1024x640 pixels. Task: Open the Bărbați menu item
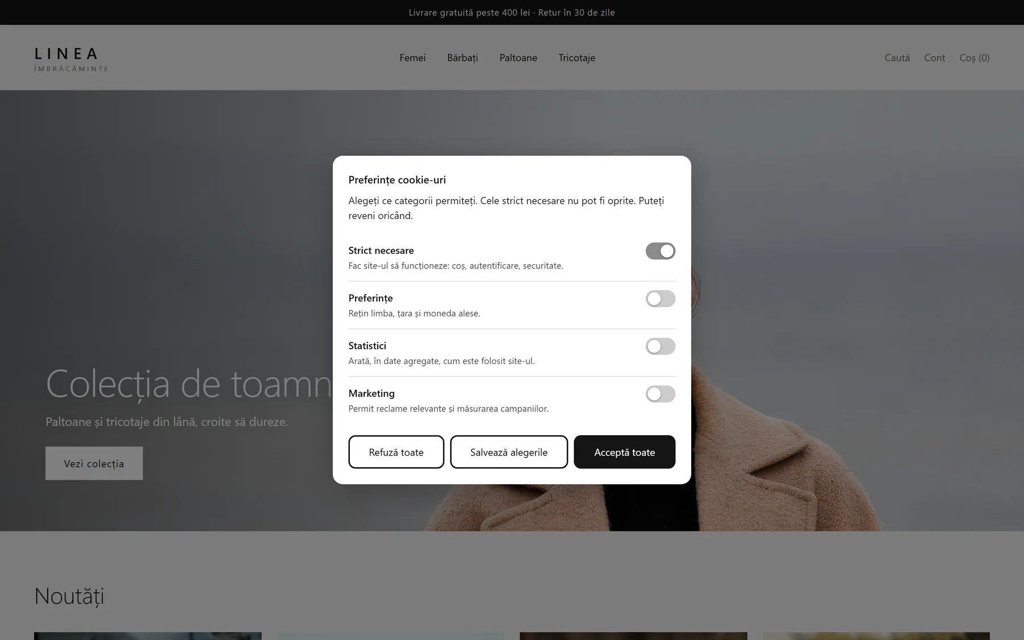click(x=463, y=57)
